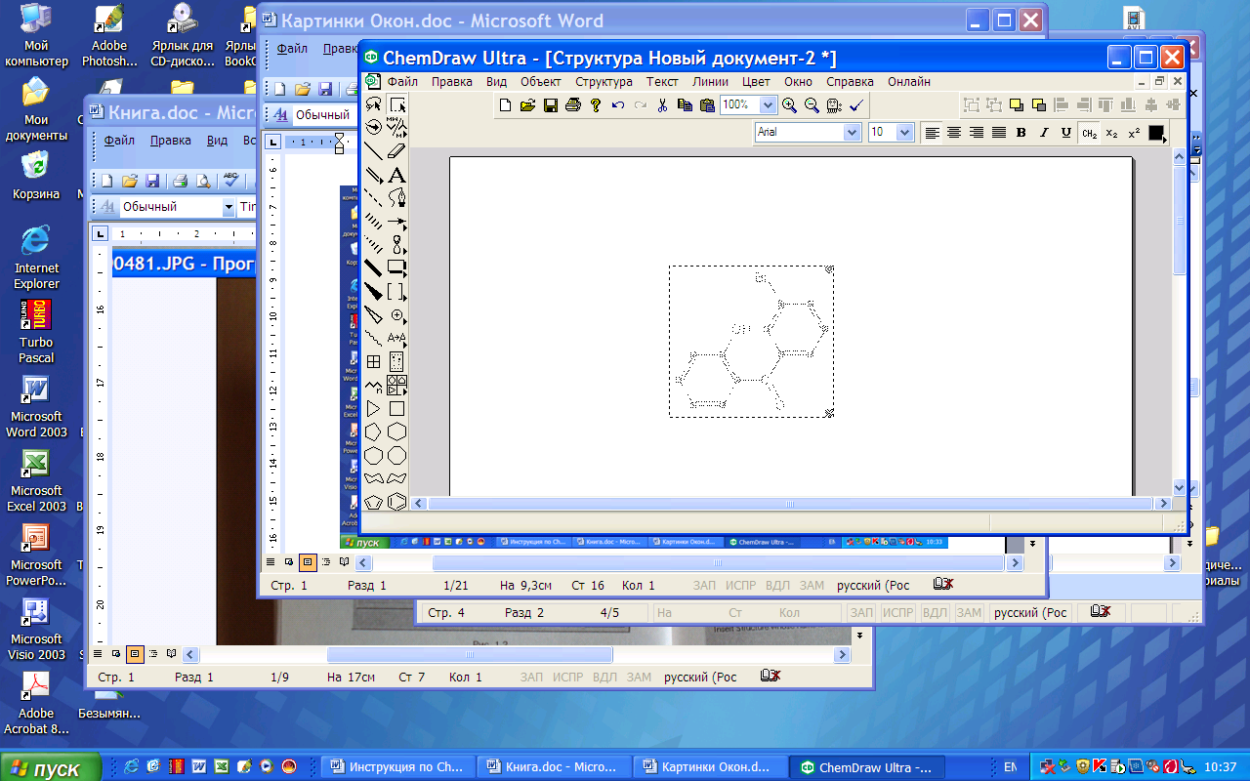The width and height of the screenshot is (1250, 781).
Task: Select the Pen drawing tool
Action: 396,198
